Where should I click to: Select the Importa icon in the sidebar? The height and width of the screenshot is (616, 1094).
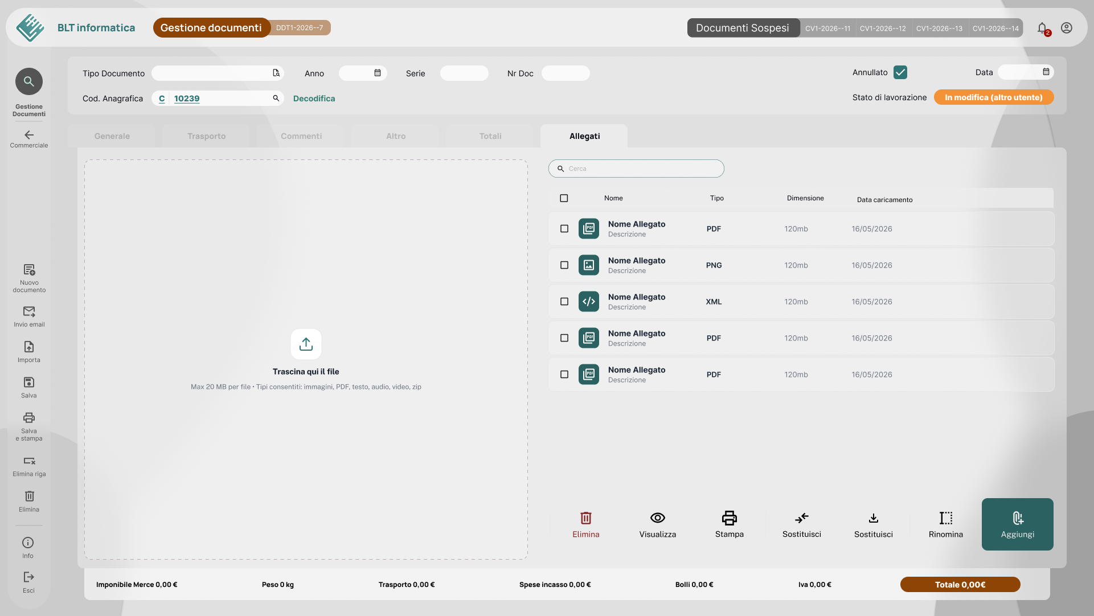tap(29, 347)
